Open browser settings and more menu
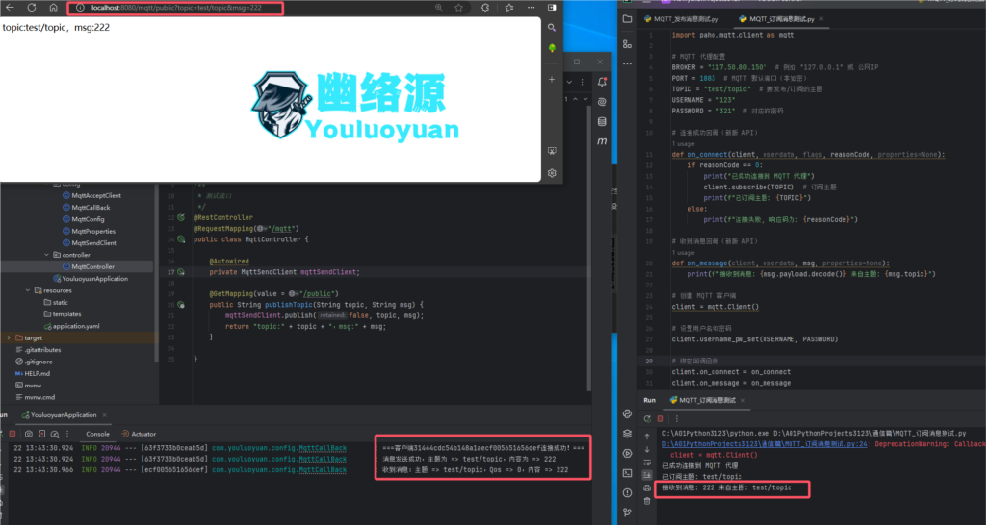The height and width of the screenshot is (525, 986). tap(532, 8)
